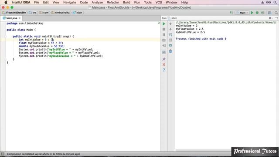Screen dimensions: 279x157
Task: Open the Edit menu
Action: [x=46, y=2]
